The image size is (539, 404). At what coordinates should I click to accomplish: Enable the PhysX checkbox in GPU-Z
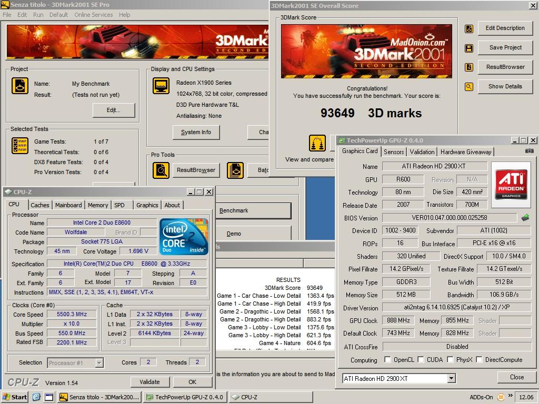click(451, 359)
